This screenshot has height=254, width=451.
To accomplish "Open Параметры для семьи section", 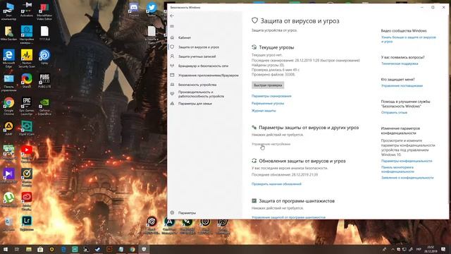I will (x=194, y=104).
